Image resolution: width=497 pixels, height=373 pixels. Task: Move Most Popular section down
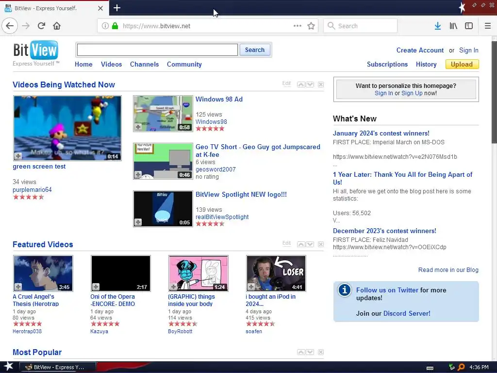point(310,352)
